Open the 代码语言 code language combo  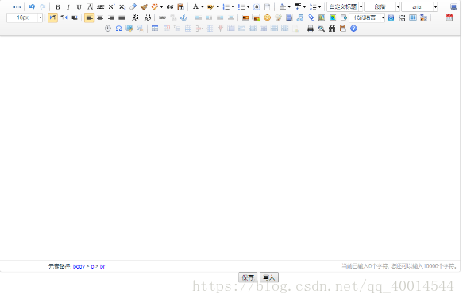pyautogui.click(x=367, y=17)
